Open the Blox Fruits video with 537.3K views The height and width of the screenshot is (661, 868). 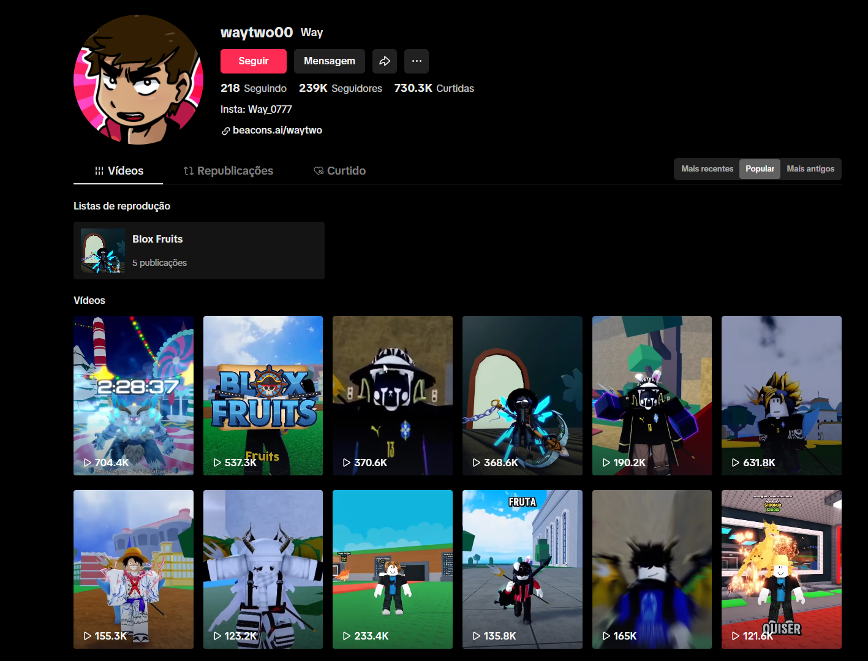tap(263, 396)
